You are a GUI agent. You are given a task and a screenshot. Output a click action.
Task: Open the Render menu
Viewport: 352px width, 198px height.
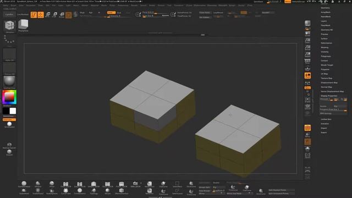click(x=134, y=5)
